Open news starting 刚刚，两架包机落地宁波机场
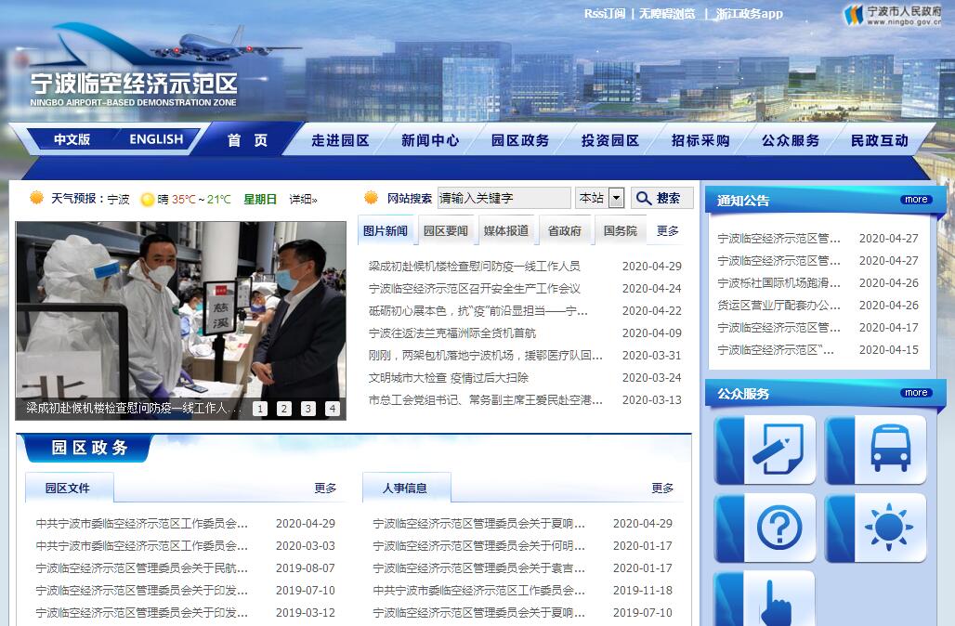This screenshot has width=955, height=626. pos(486,356)
